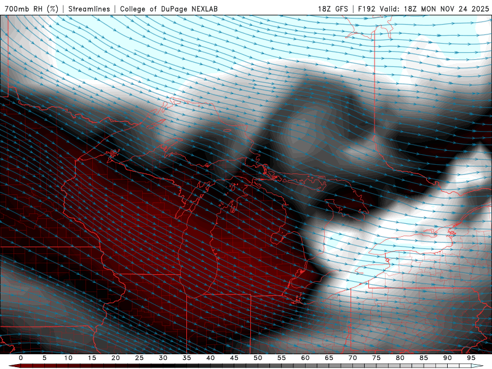The height and width of the screenshot is (369, 492).
Task: Click the '700mb RH (%)' title text
Action: click(x=31, y=9)
